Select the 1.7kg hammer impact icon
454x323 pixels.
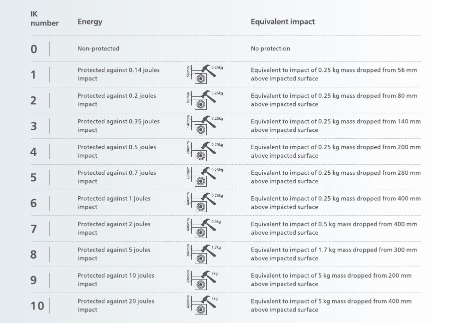click(204, 254)
